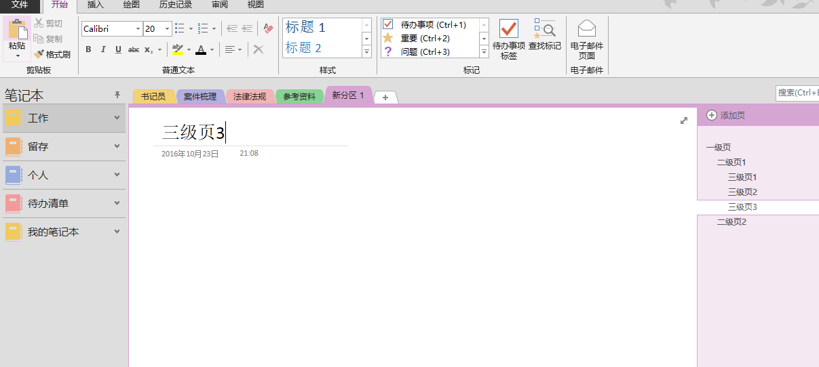Click the page title 三级页3 field

coord(193,132)
